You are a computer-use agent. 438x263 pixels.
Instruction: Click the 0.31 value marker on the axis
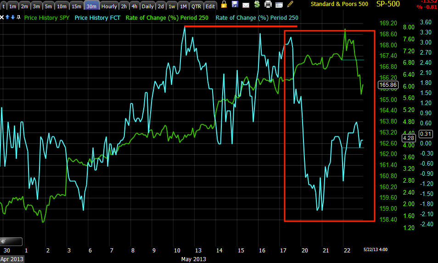click(426, 134)
